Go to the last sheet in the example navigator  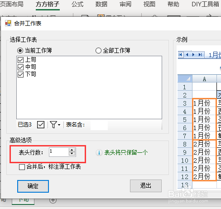pos(200,54)
